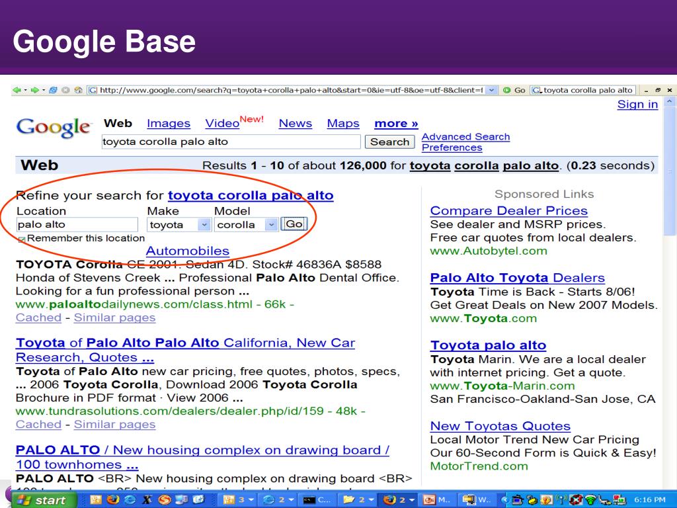Screen dimensions: 677x508
Task: Open the folder taskbar group showing '2'
Action: [x=358, y=500]
